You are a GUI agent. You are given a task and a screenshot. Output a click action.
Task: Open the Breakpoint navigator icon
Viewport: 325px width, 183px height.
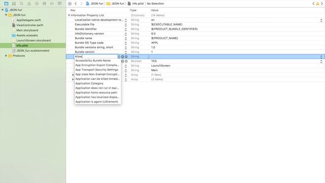[52, 4]
